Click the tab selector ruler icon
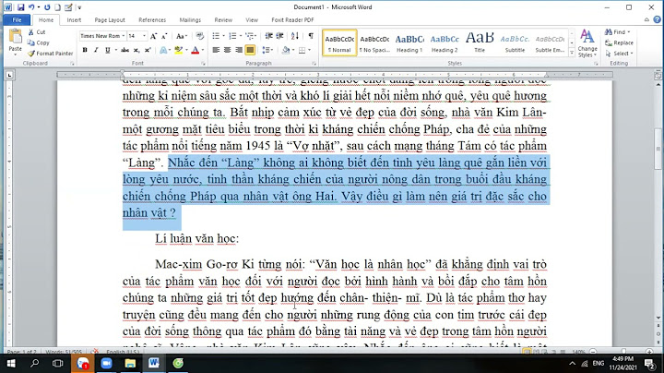This screenshot has width=664, height=373. point(9,75)
